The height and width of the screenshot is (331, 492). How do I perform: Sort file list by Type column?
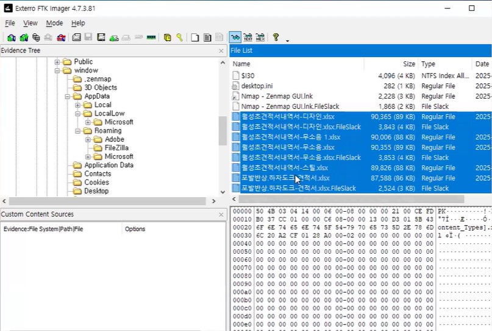(x=445, y=64)
